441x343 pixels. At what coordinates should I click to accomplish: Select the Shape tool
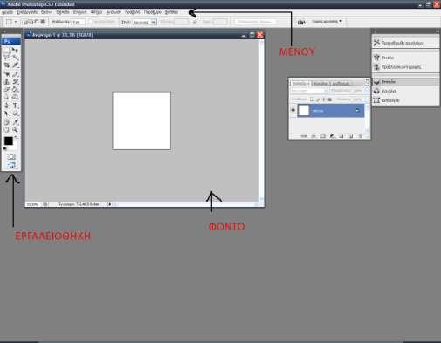[x=16, y=113]
